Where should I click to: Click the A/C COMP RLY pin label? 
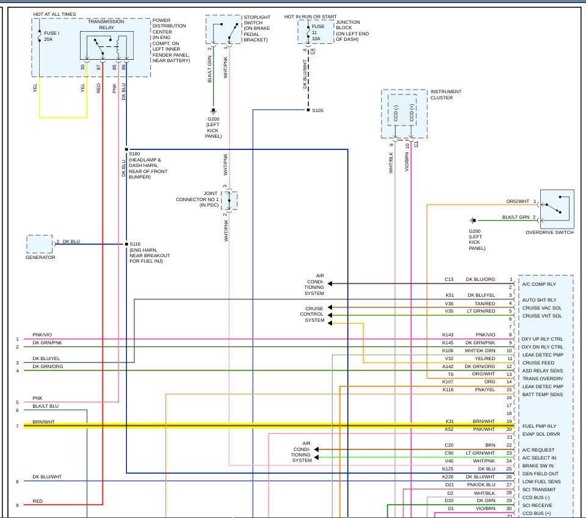point(539,284)
